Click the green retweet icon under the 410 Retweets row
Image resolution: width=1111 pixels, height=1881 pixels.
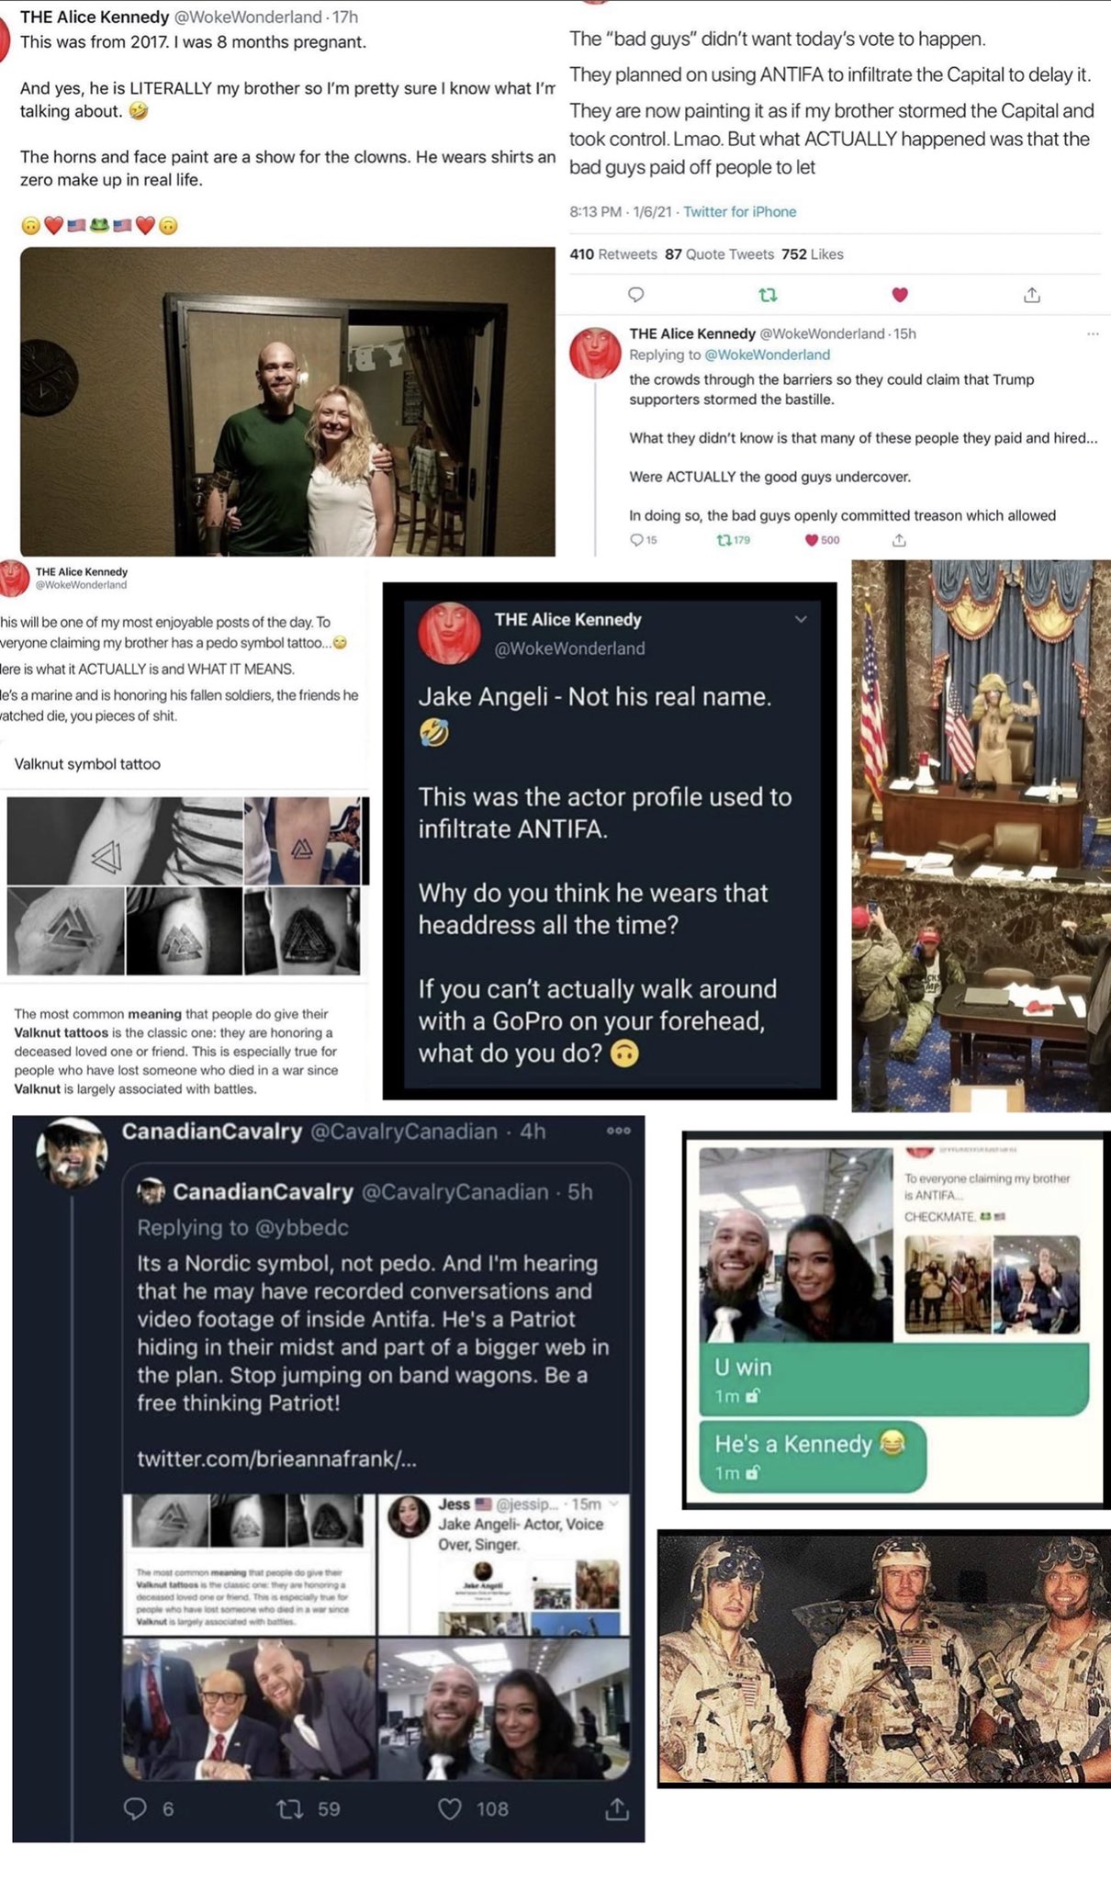(x=769, y=295)
